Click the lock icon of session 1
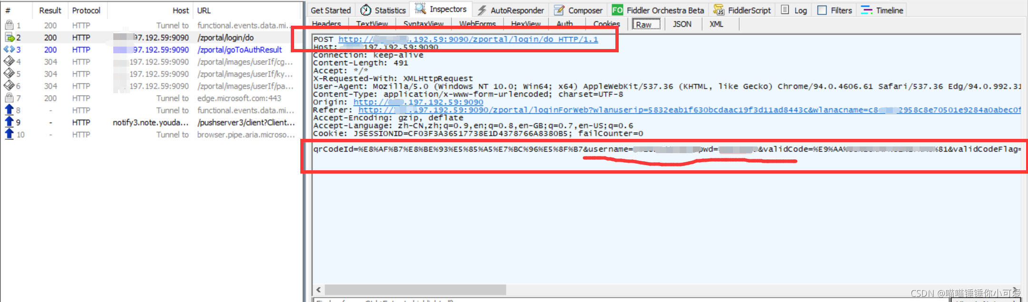 click(x=9, y=25)
